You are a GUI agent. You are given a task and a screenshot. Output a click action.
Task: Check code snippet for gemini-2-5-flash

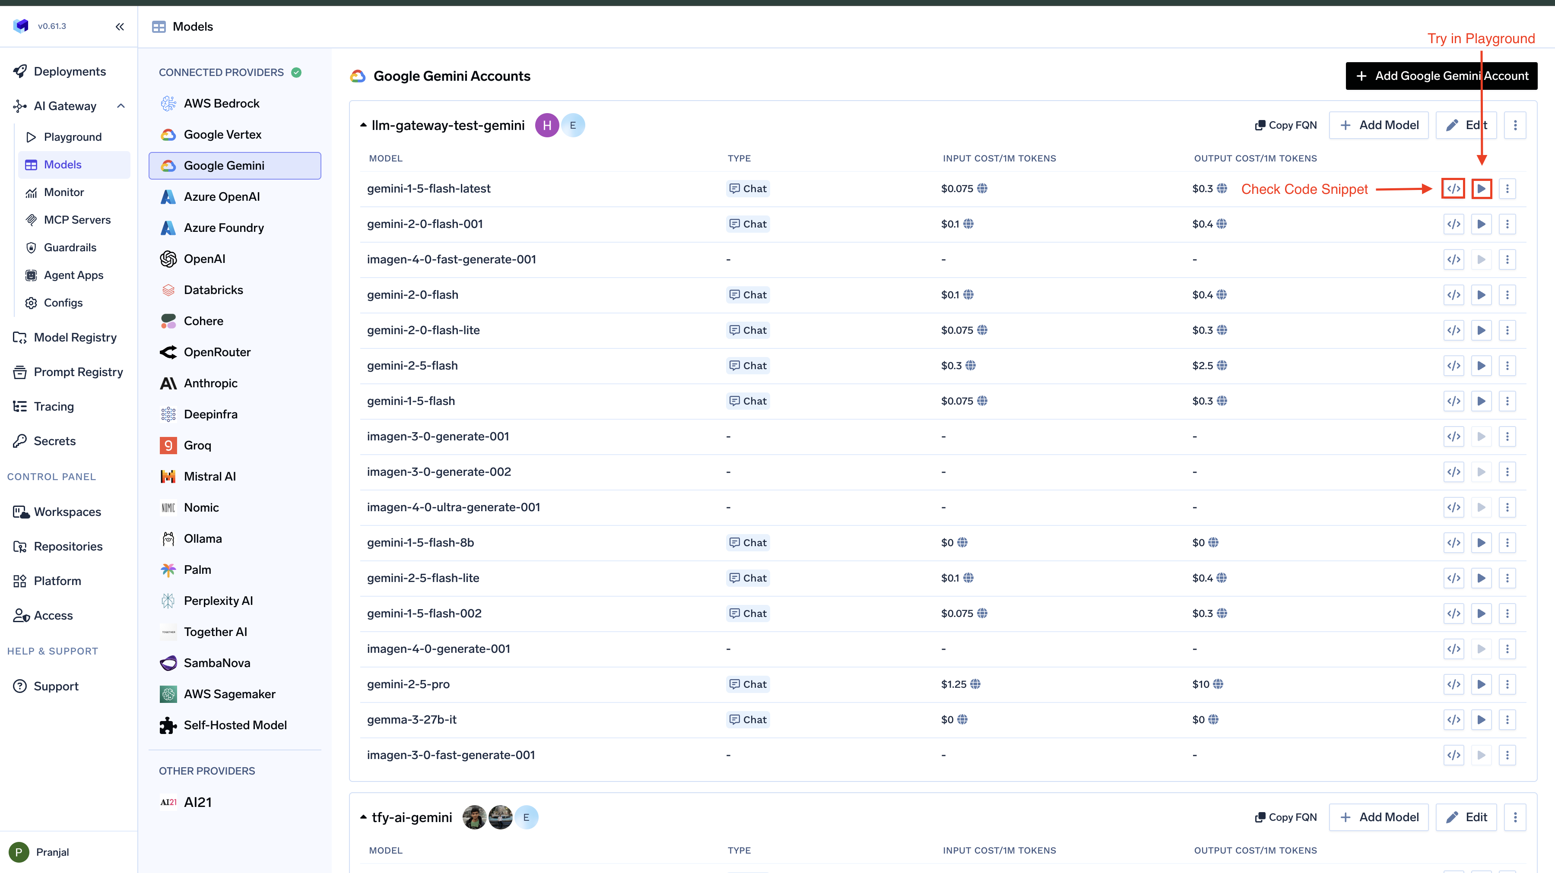[x=1453, y=366]
